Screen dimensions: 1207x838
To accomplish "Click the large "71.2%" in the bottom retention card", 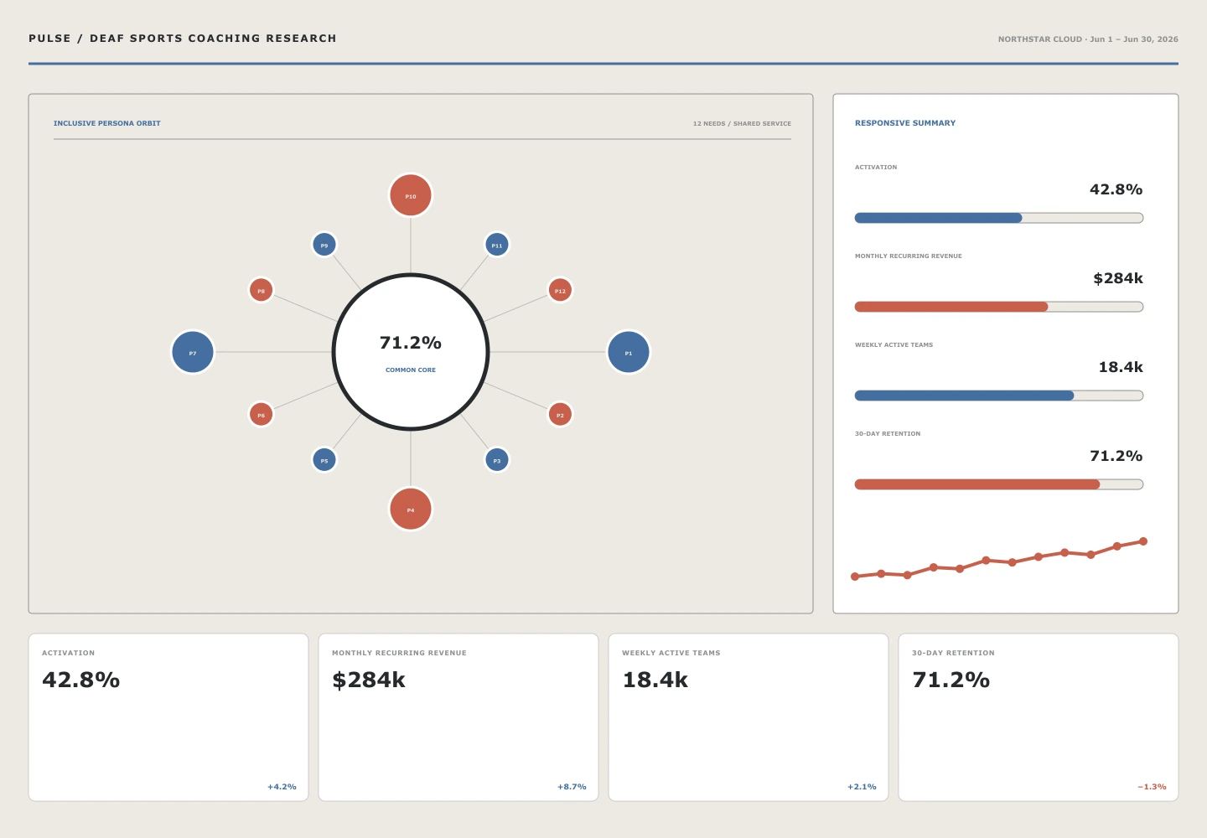I will [951, 680].
